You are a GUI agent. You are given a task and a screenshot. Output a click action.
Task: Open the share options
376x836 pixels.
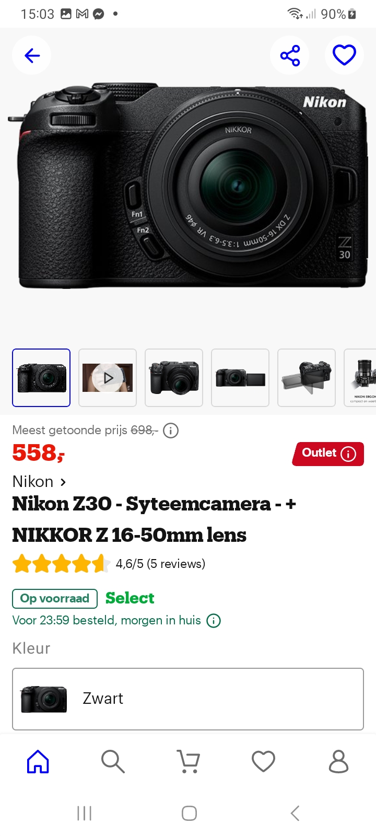tap(289, 55)
